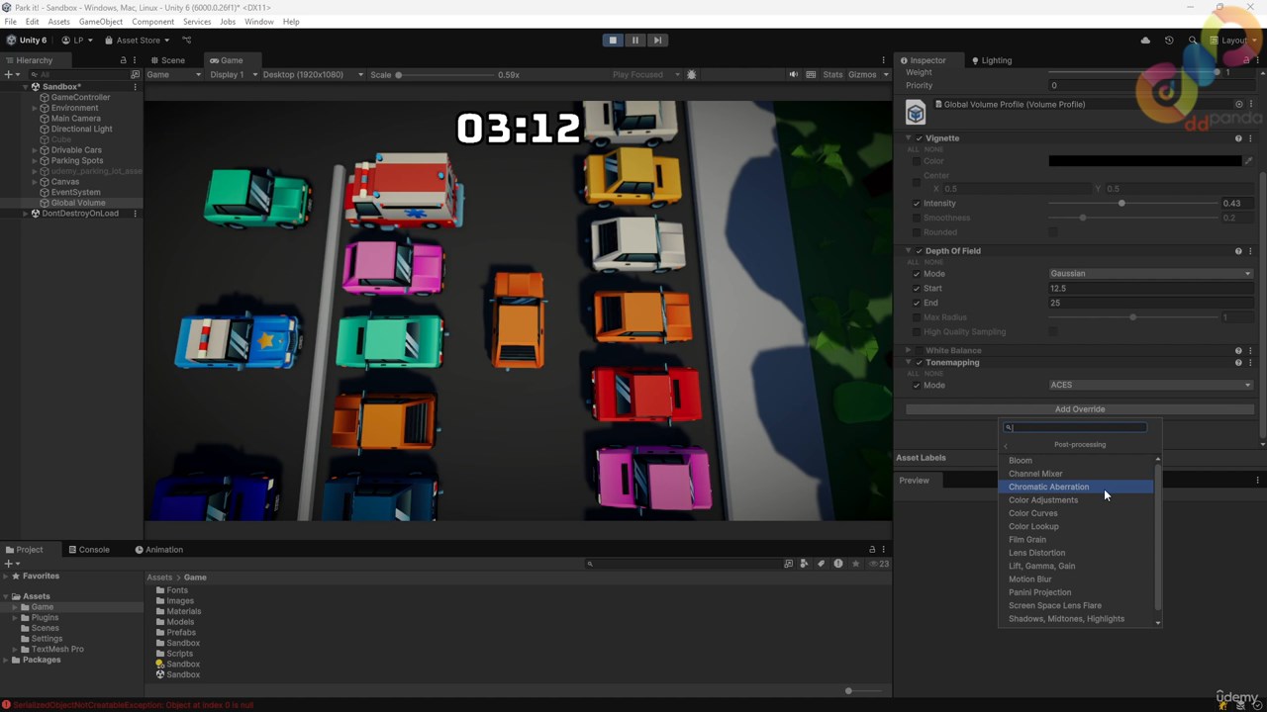Adjust the Vignette Intensity slider

pyautogui.click(x=1133, y=204)
